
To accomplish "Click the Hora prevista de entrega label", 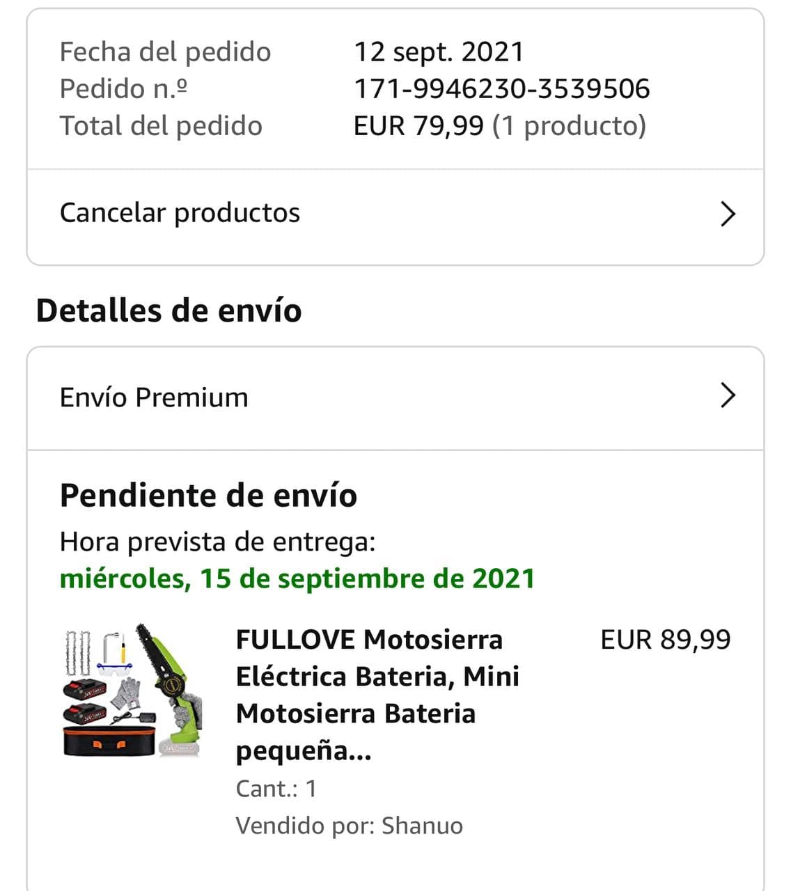I will (x=217, y=542).
